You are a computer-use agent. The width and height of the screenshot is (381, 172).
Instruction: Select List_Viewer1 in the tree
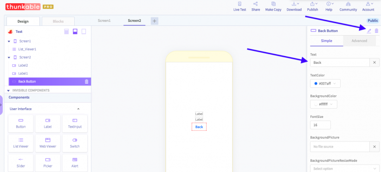tap(27, 49)
